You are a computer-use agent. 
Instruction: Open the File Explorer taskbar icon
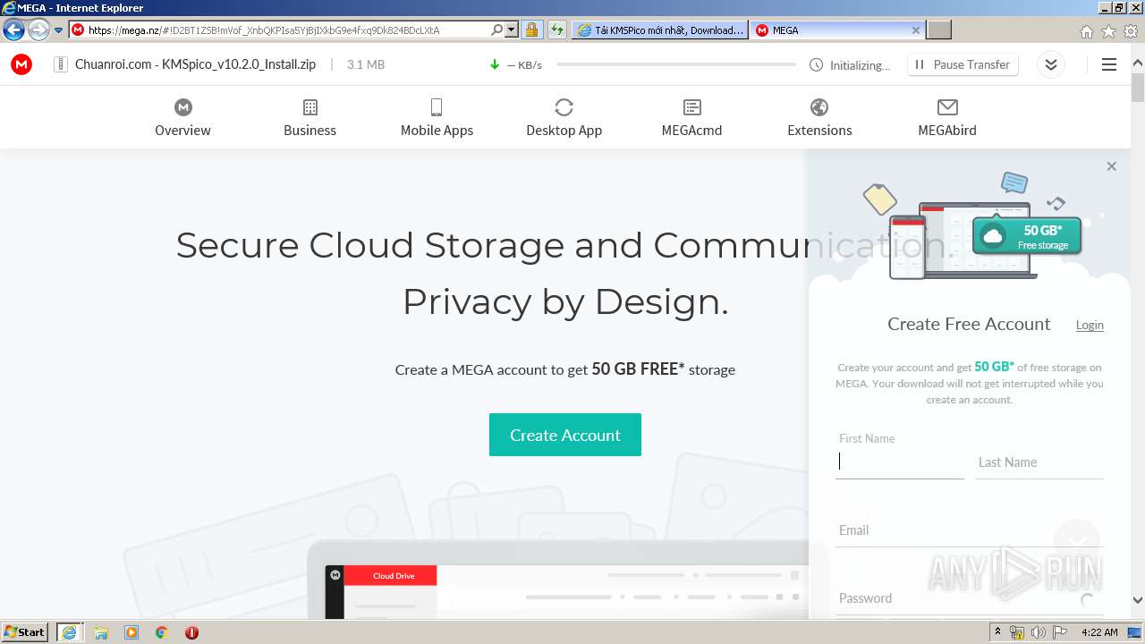click(101, 632)
